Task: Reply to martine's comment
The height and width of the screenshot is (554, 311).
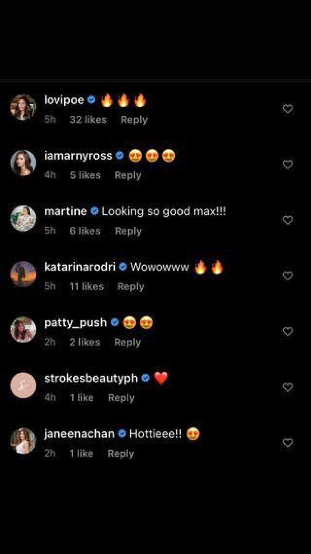Action: pos(128,231)
